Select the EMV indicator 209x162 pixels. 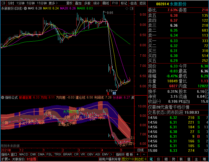tap(105, 154)
